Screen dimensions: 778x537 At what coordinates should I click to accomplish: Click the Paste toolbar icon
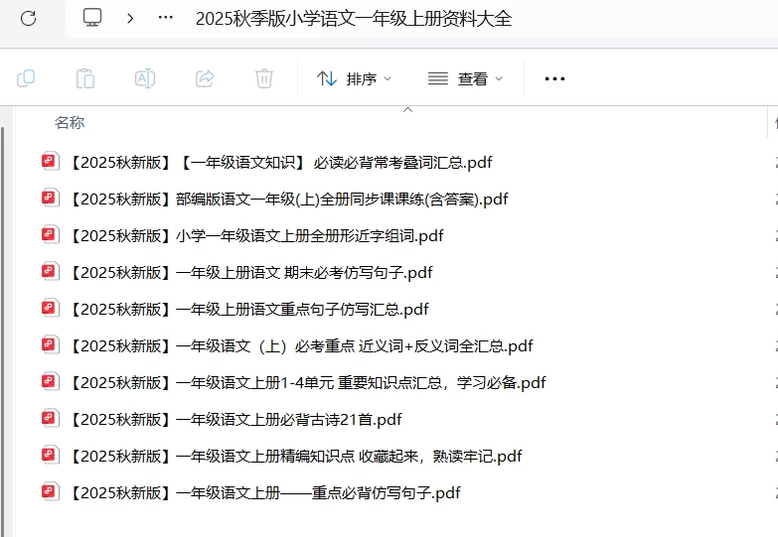coord(85,78)
